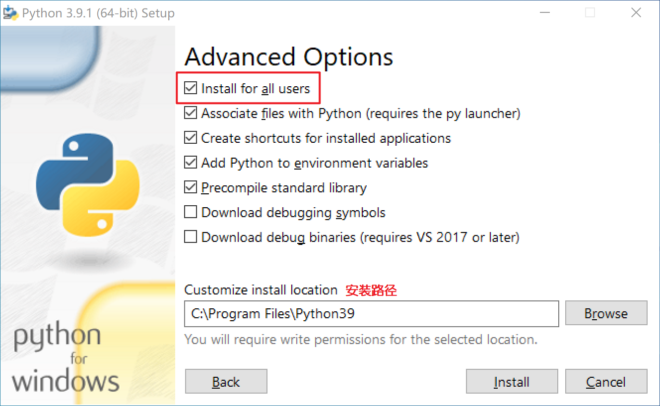Click the Advanced Options heading
660x406 pixels.
coord(289,58)
